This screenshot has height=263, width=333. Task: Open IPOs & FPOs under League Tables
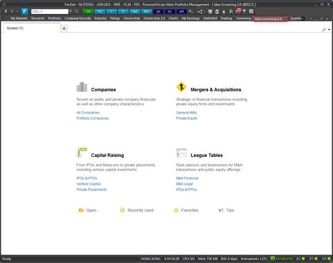point(186,190)
